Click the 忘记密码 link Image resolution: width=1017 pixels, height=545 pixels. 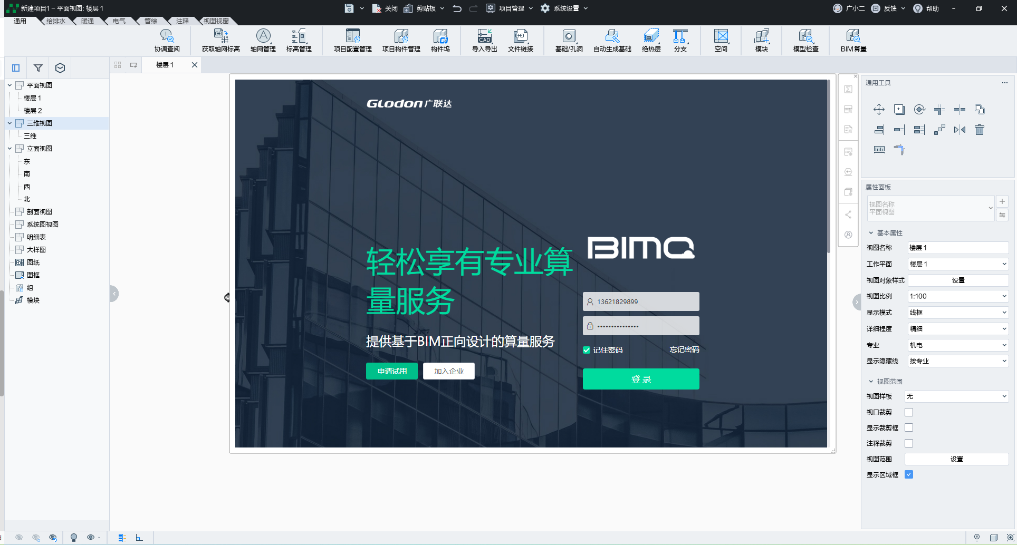click(684, 349)
